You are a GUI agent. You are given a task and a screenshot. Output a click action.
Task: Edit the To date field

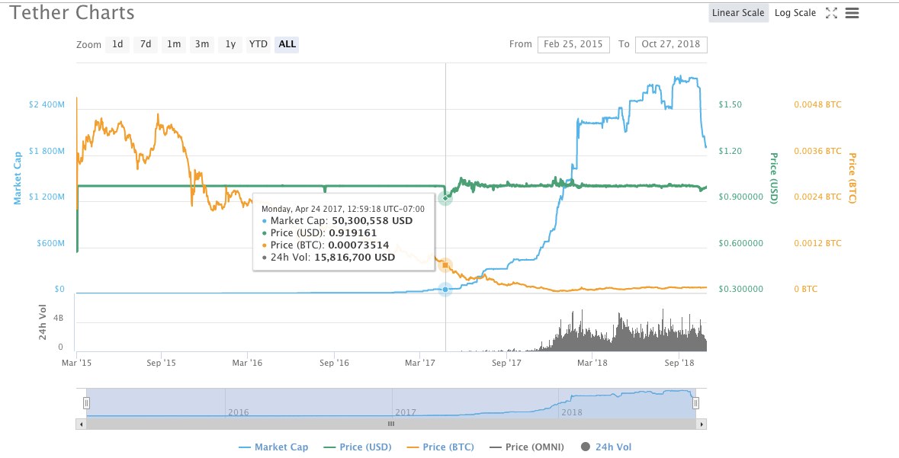[670, 44]
